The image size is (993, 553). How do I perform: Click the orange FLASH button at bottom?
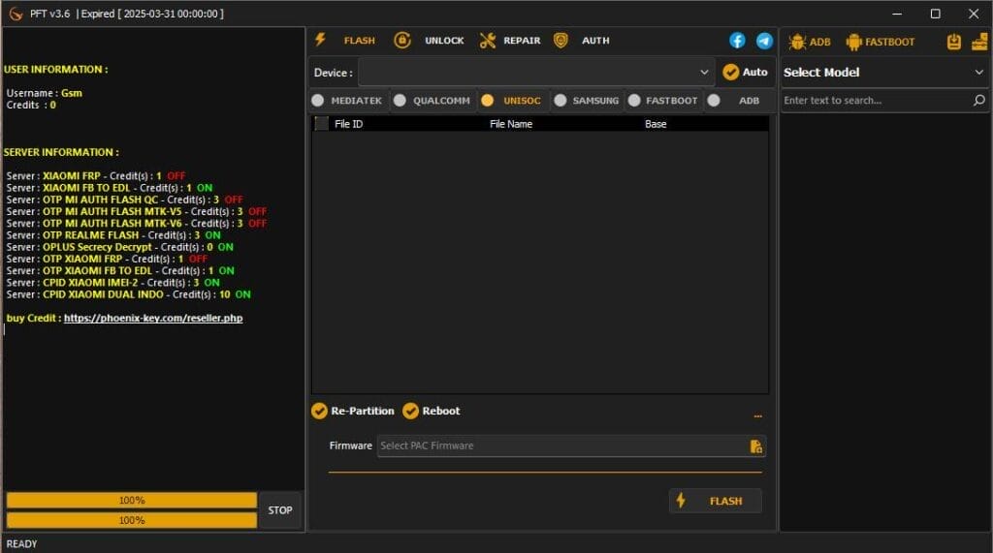click(715, 501)
